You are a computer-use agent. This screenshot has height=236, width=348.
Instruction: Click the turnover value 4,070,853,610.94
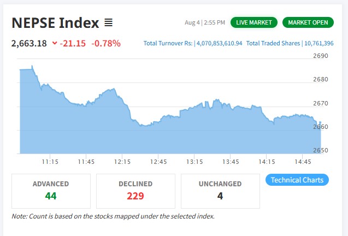pyautogui.click(x=219, y=43)
